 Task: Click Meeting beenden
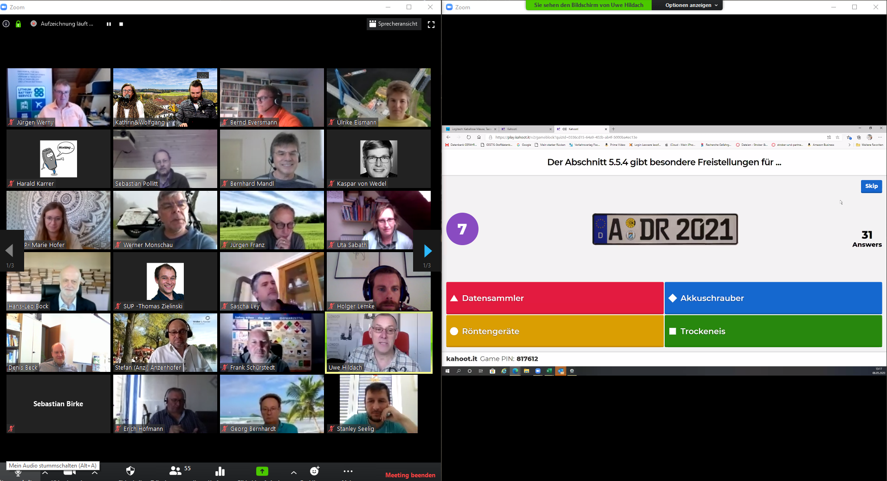[x=410, y=475]
